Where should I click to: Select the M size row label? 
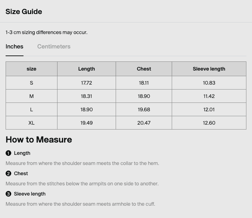[x=32, y=96]
